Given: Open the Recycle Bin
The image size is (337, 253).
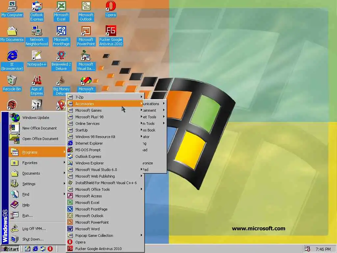Looking at the screenshot, I should [x=12, y=83].
